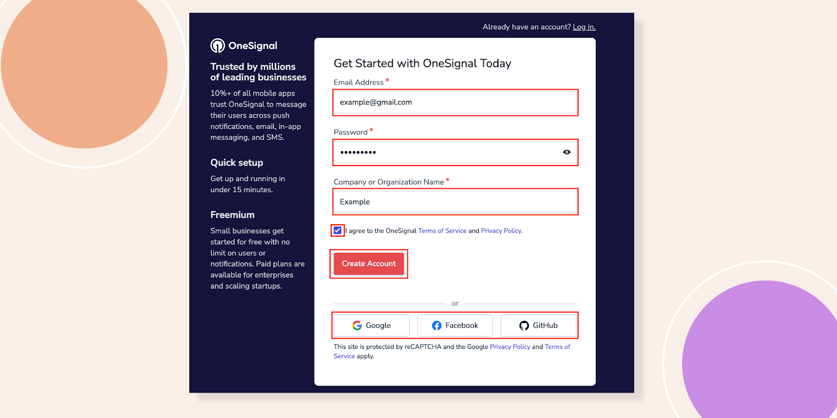
Task: Open Privacy Policy link beside checkbox
Action: coord(501,231)
